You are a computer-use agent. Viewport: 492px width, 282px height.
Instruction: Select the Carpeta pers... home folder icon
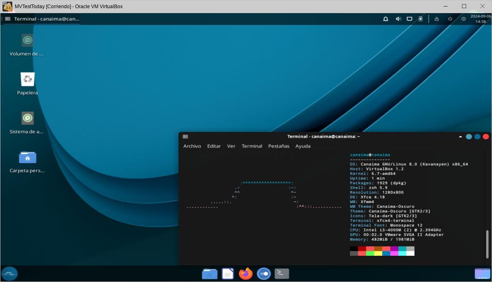click(27, 161)
